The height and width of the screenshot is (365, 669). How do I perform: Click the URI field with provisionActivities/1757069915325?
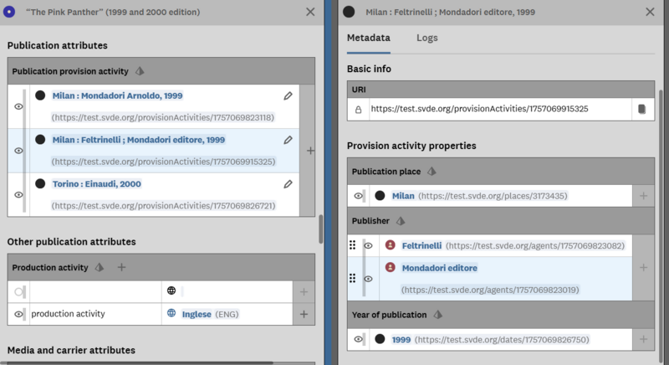(500, 110)
